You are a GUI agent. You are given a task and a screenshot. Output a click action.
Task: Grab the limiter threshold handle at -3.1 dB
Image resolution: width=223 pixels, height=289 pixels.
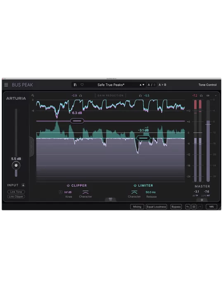coord(143,138)
